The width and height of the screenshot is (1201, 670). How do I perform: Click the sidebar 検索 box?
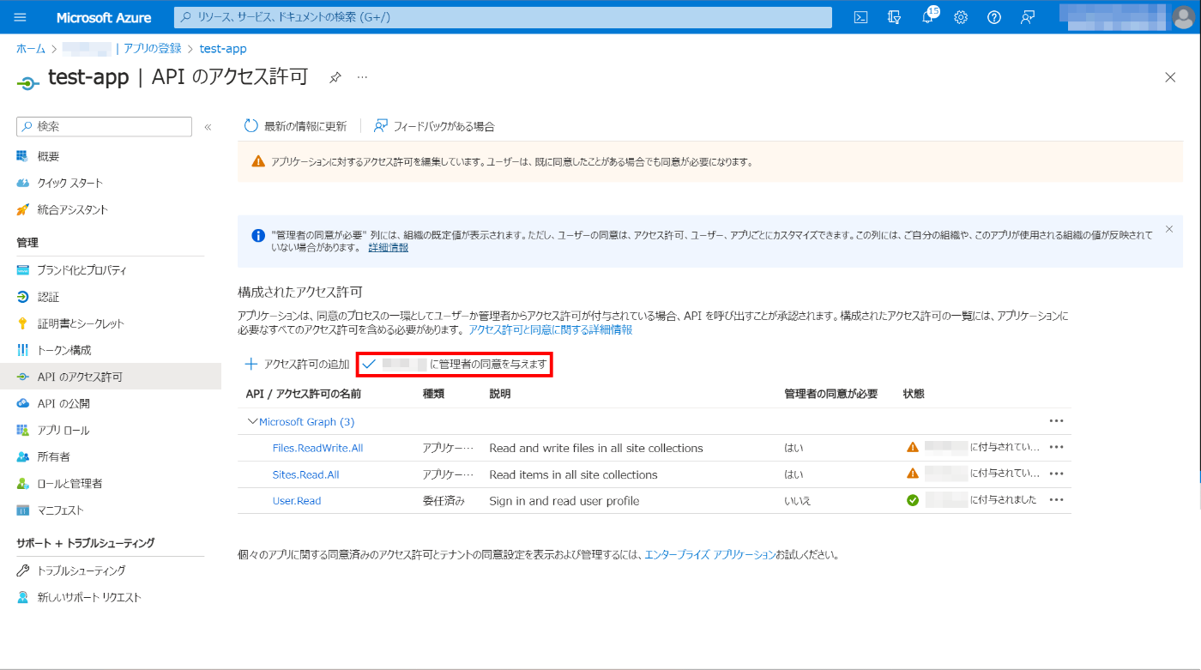coord(104,126)
